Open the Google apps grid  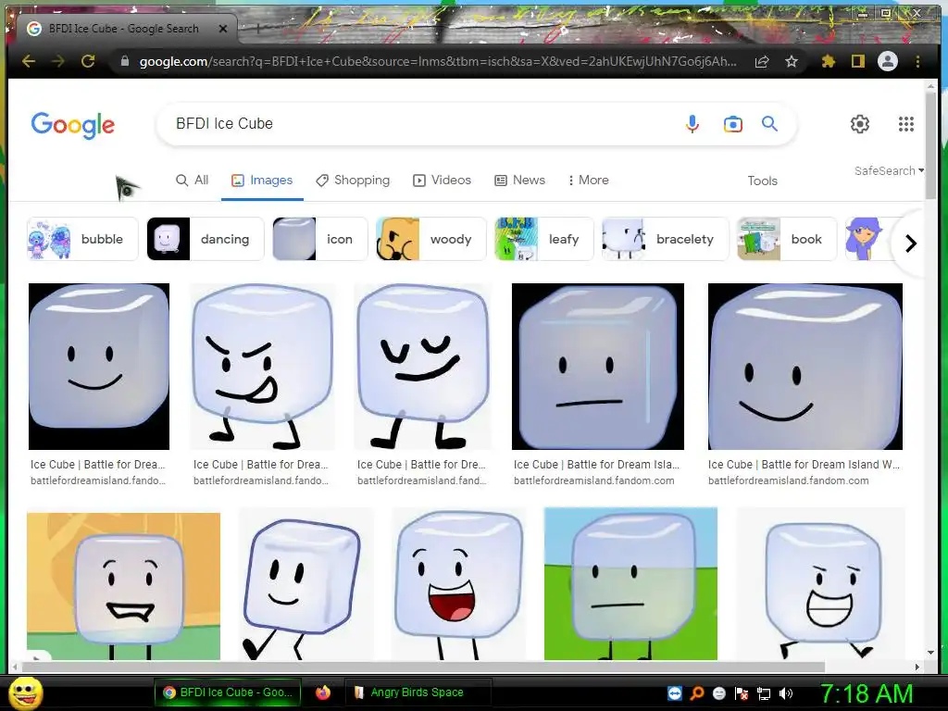tap(905, 124)
